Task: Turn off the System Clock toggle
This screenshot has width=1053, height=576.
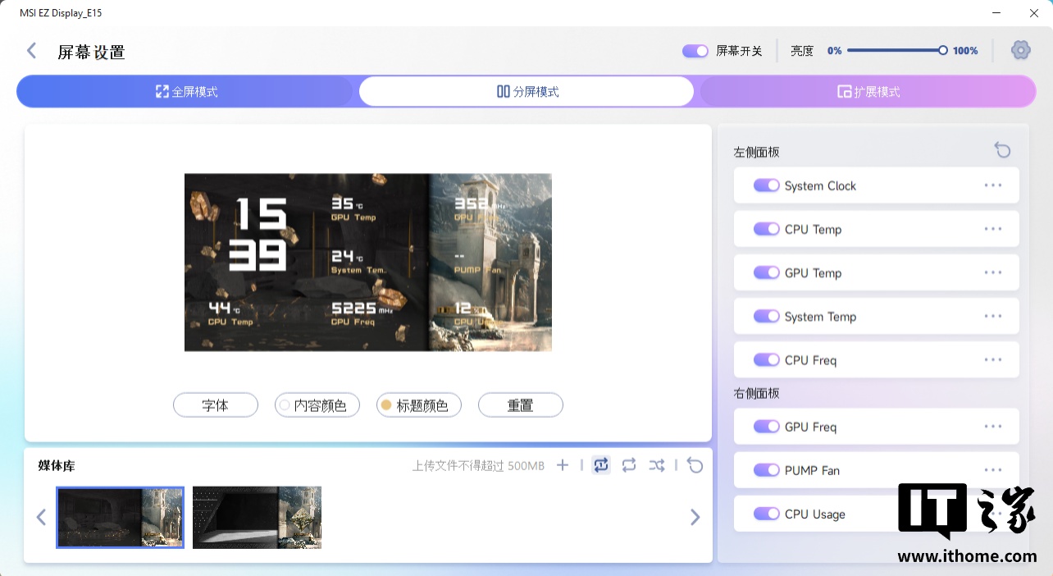Action: click(767, 185)
